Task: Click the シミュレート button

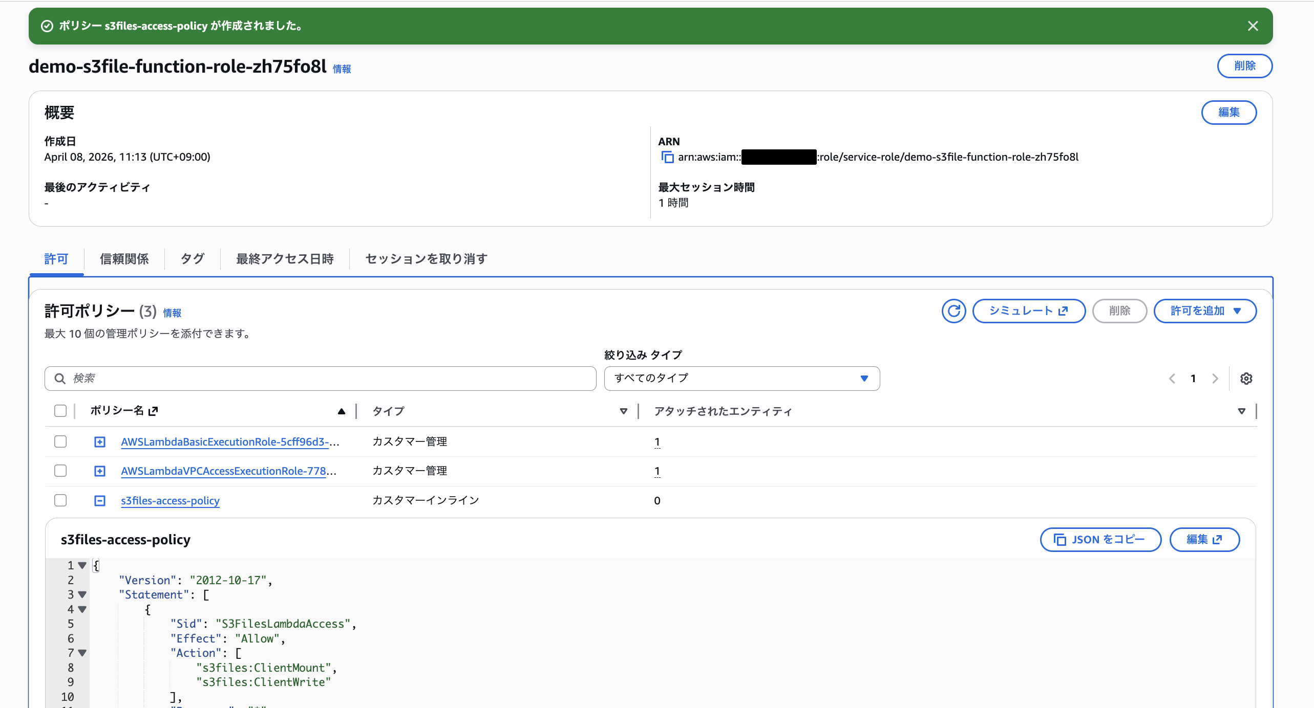Action: [1029, 311]
